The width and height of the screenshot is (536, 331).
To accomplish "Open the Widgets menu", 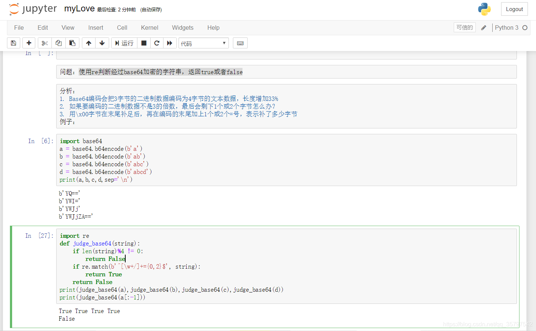I will [183, 28].
